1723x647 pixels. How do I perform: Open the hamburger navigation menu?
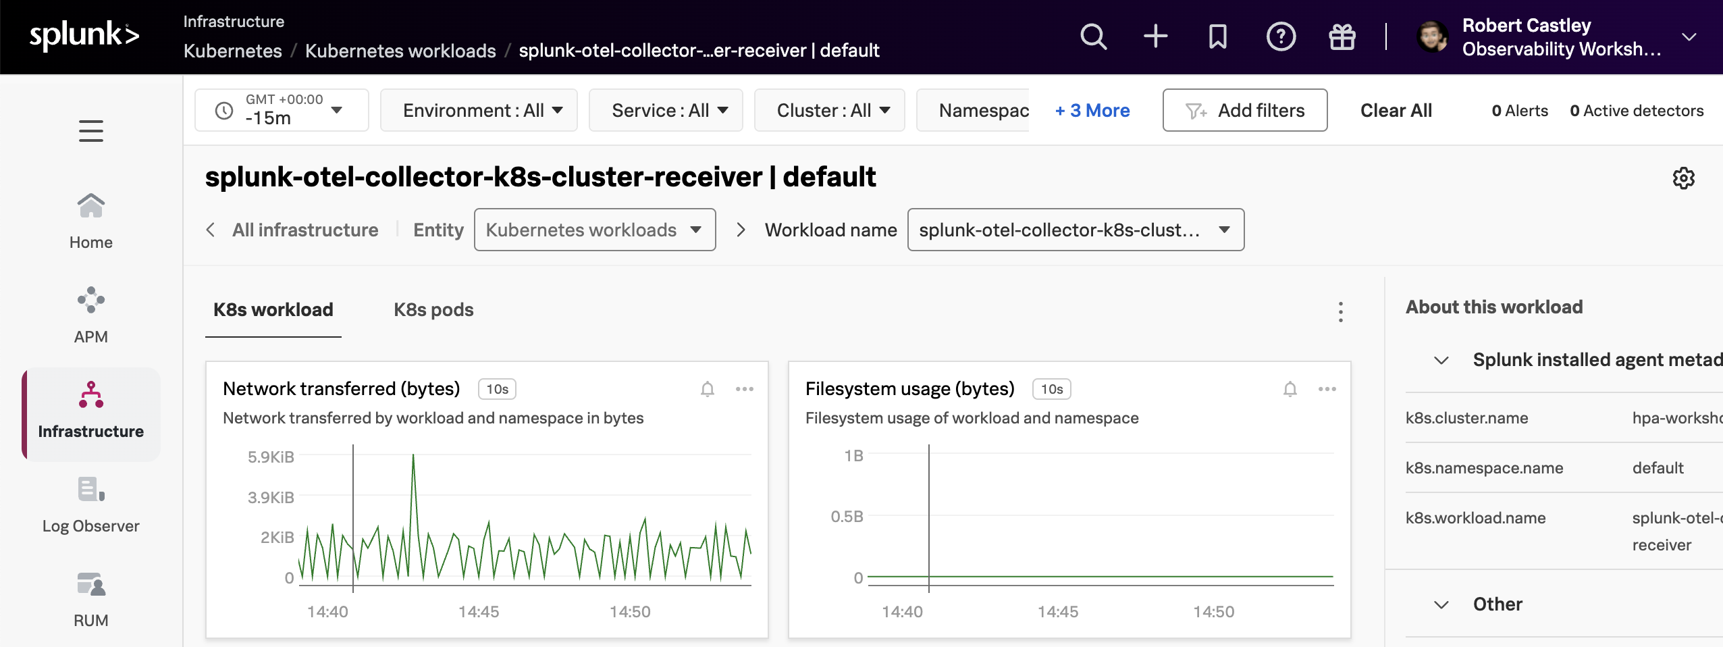[90, 131]
